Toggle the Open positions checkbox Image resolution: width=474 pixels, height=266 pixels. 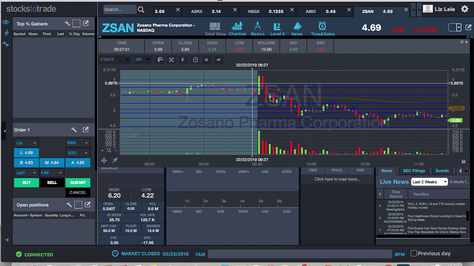click(x=78, y=205)
